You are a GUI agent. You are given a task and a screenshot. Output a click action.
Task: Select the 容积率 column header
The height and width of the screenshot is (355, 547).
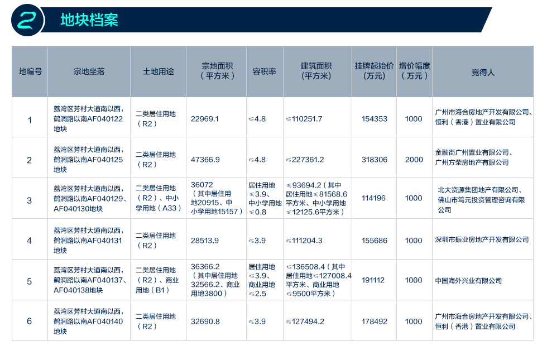click(x=265, y=71)
